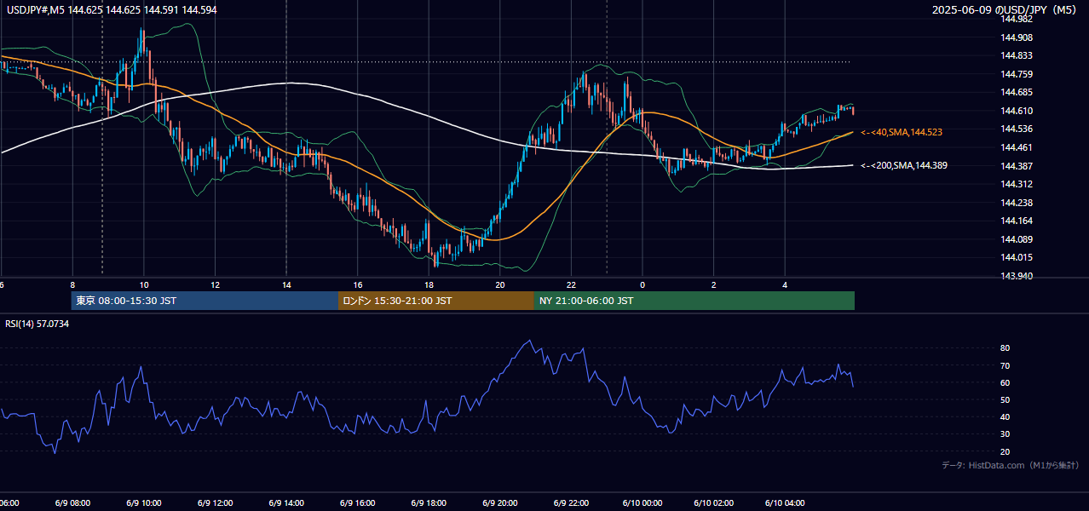Viewport: 1089px width, 511px height.
Task: Click the 6/10 02:00 date label
Action: click(x=714, y=502)
